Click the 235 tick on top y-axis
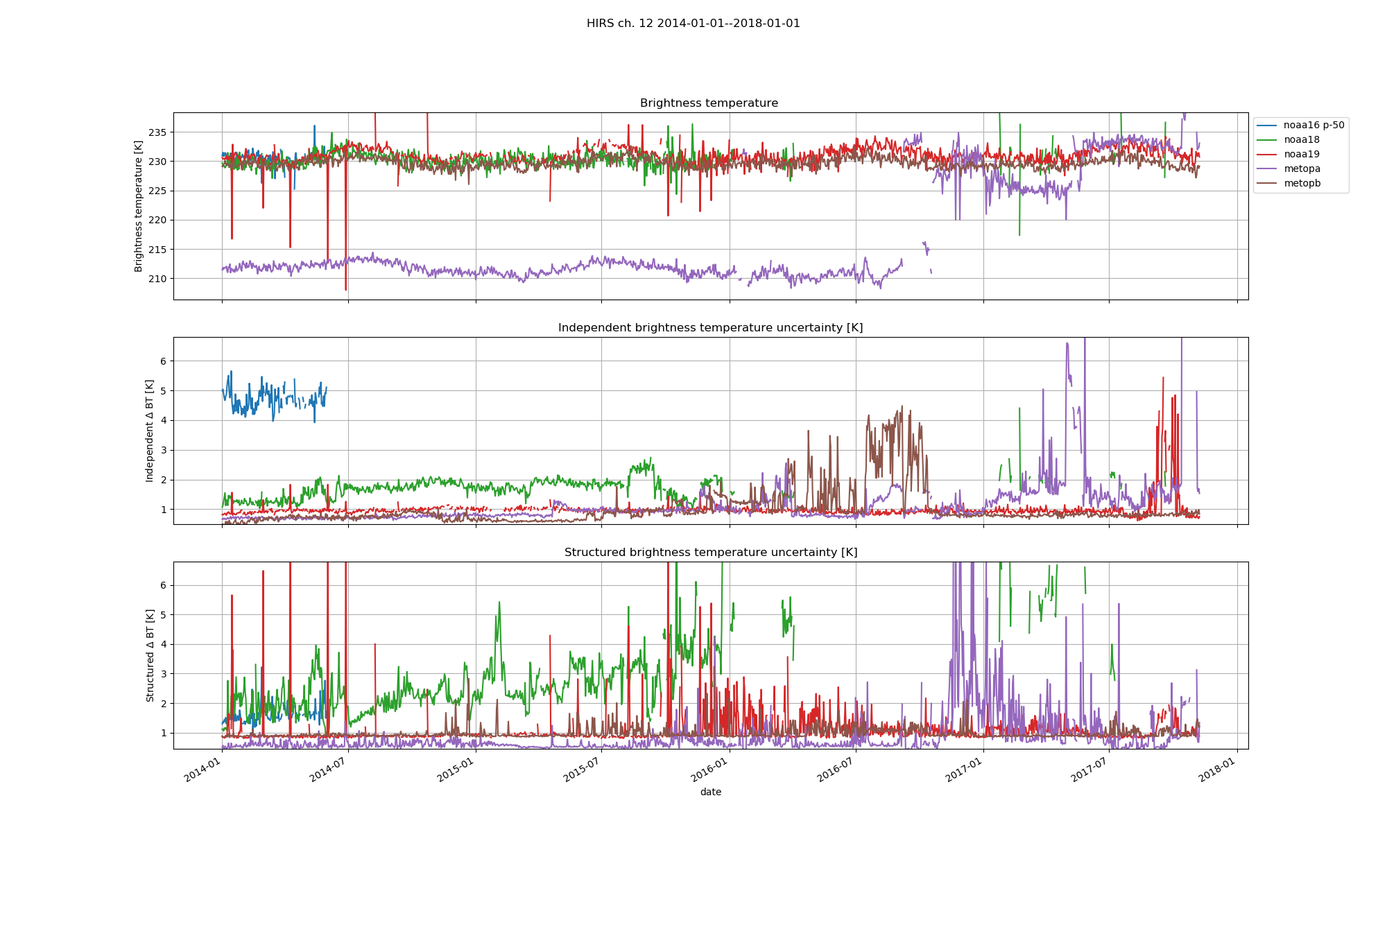Viewport: 1387px width, 936px height. [x=157, y=132]
